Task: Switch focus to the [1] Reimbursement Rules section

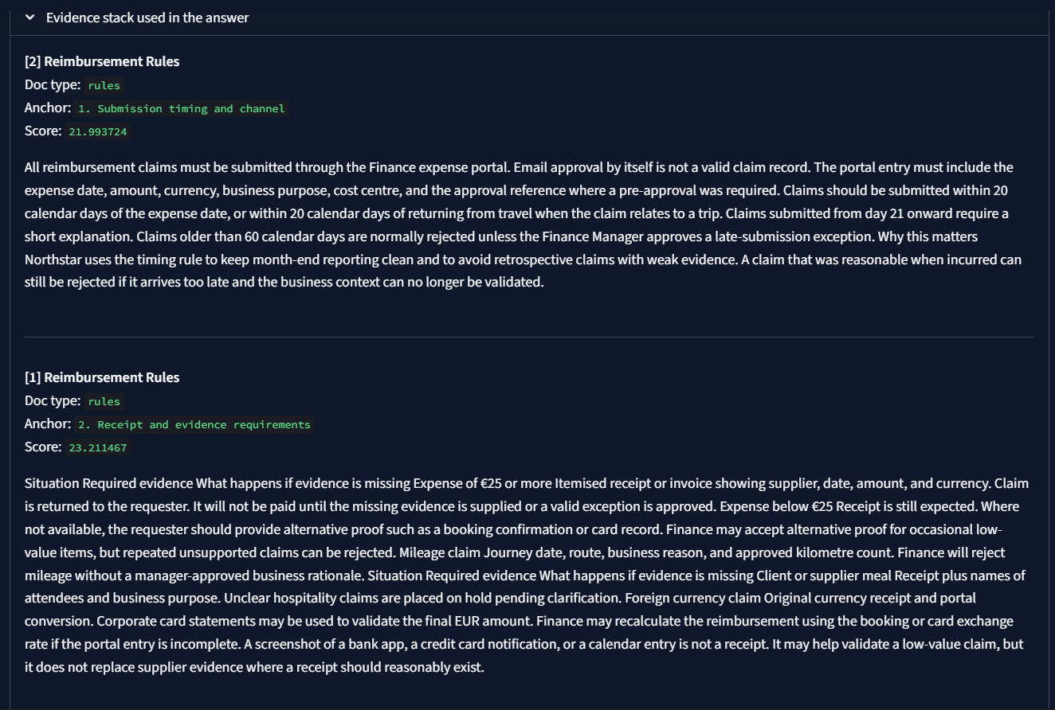Action: [x=102, y=377]
